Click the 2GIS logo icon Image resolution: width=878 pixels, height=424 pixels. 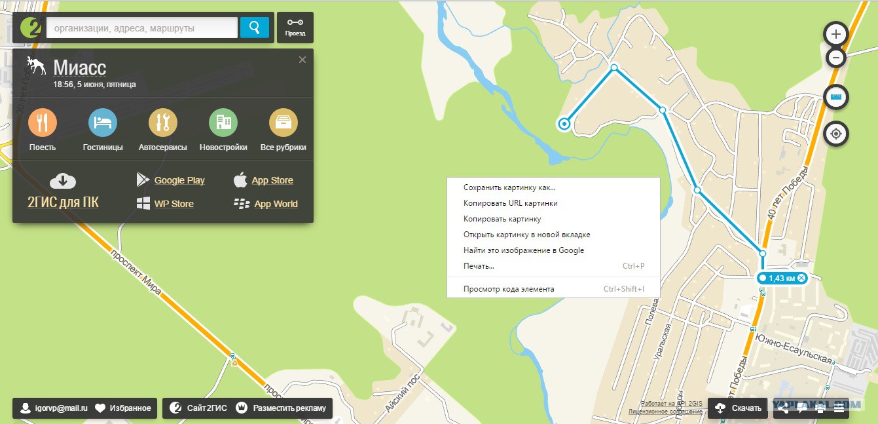pos(30,28)
